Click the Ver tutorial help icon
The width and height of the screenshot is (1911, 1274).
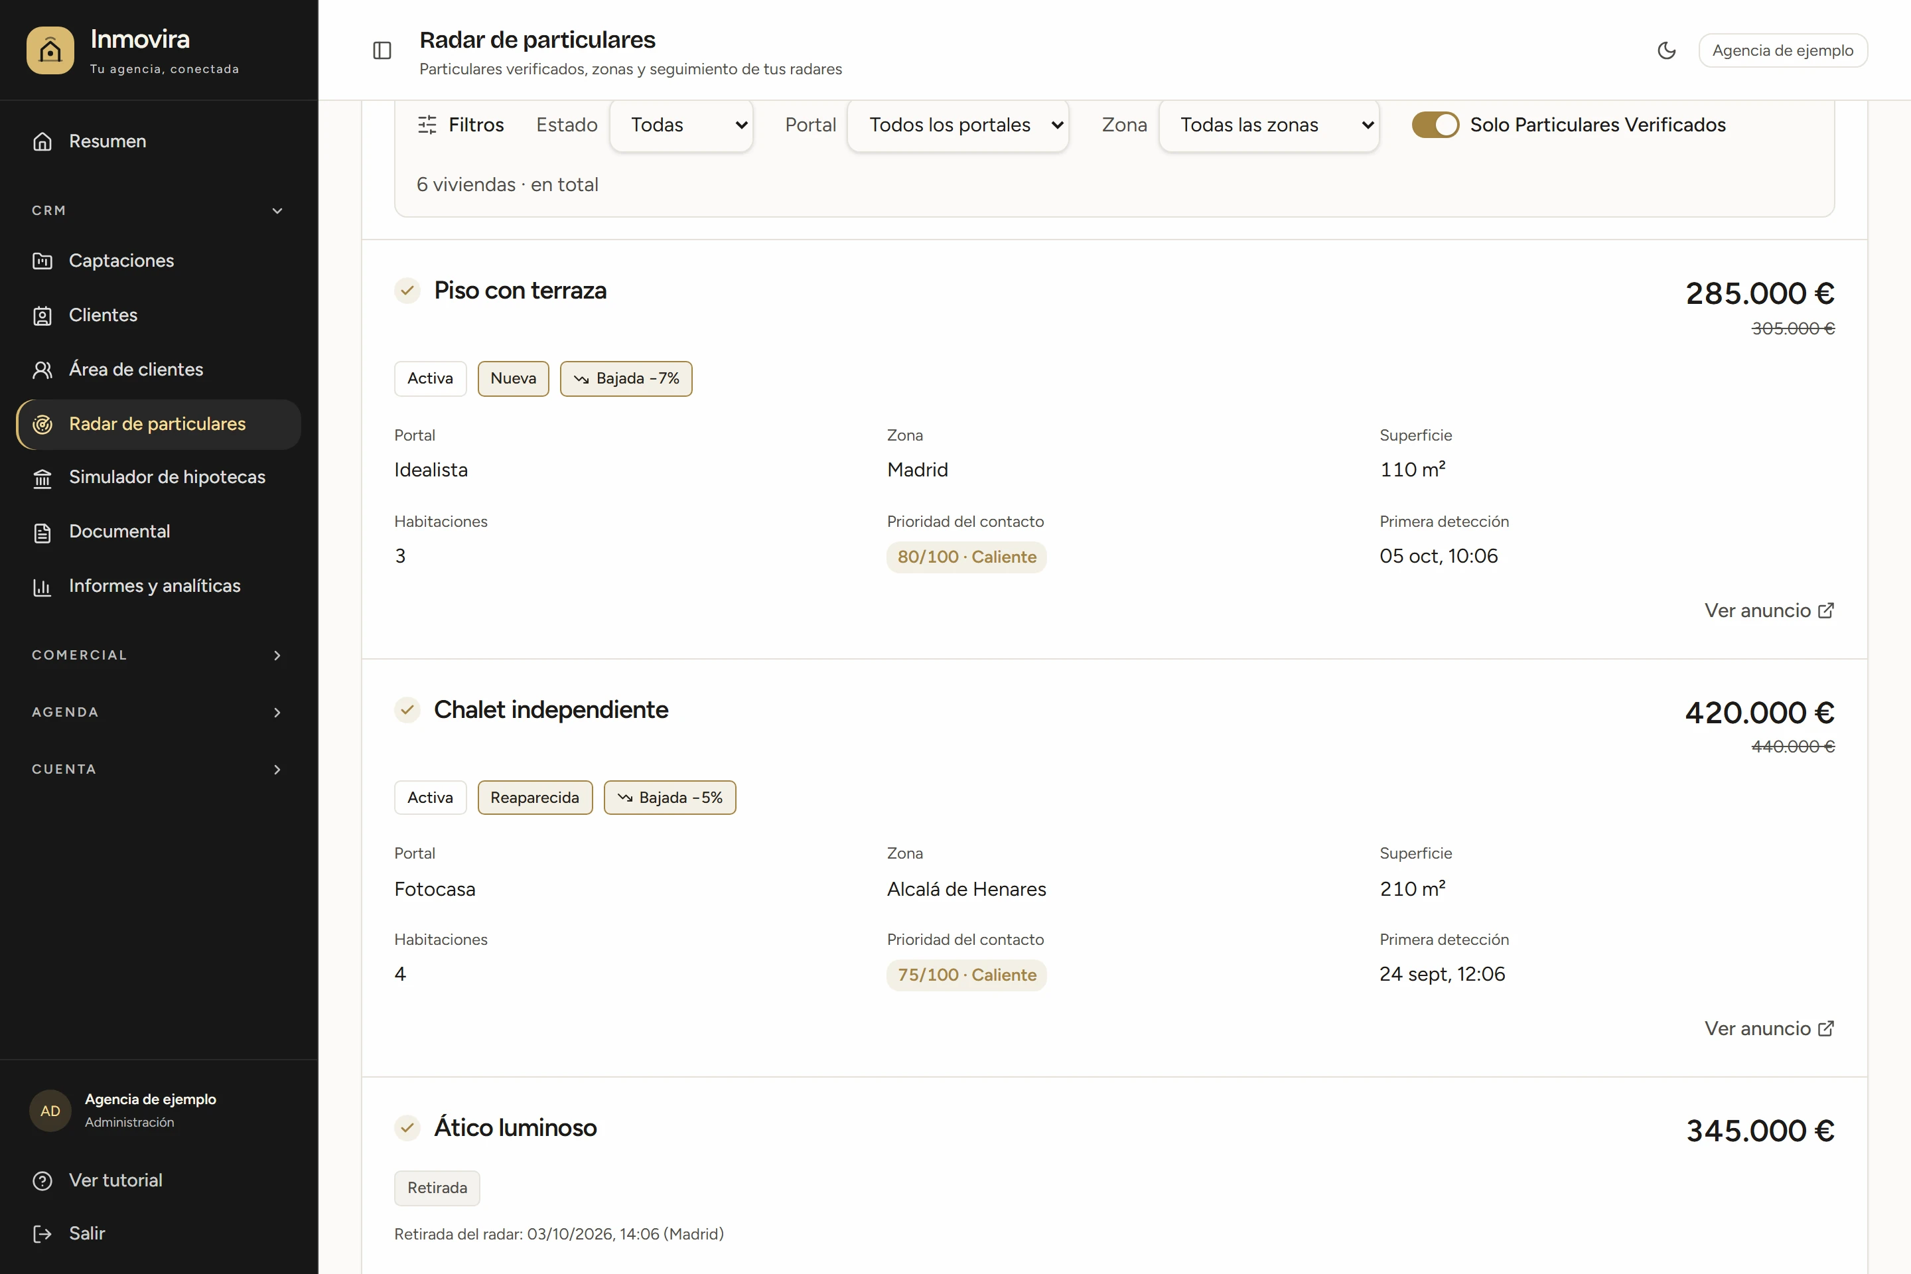[42, 1180]
